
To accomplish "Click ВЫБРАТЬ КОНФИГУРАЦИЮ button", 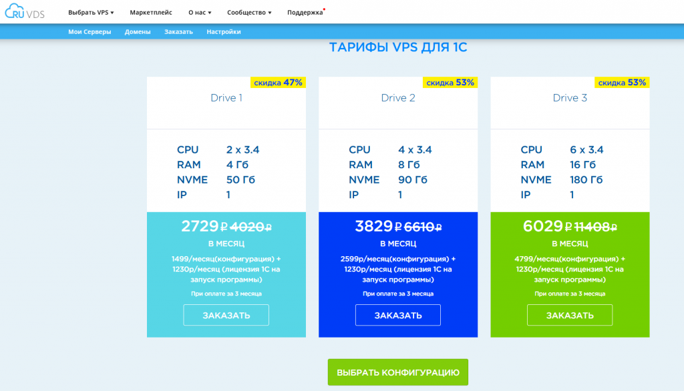I will tap(398, 372).
